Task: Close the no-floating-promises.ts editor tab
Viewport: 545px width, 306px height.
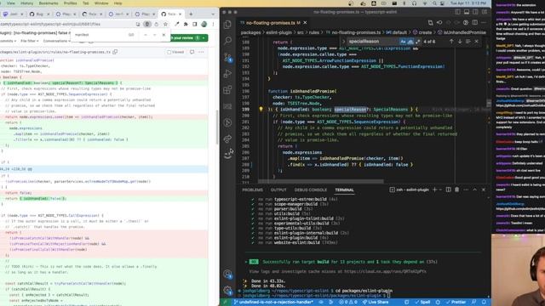Action: 305,23
